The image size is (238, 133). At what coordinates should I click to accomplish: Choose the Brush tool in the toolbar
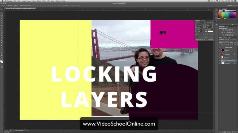click(2, 28)
